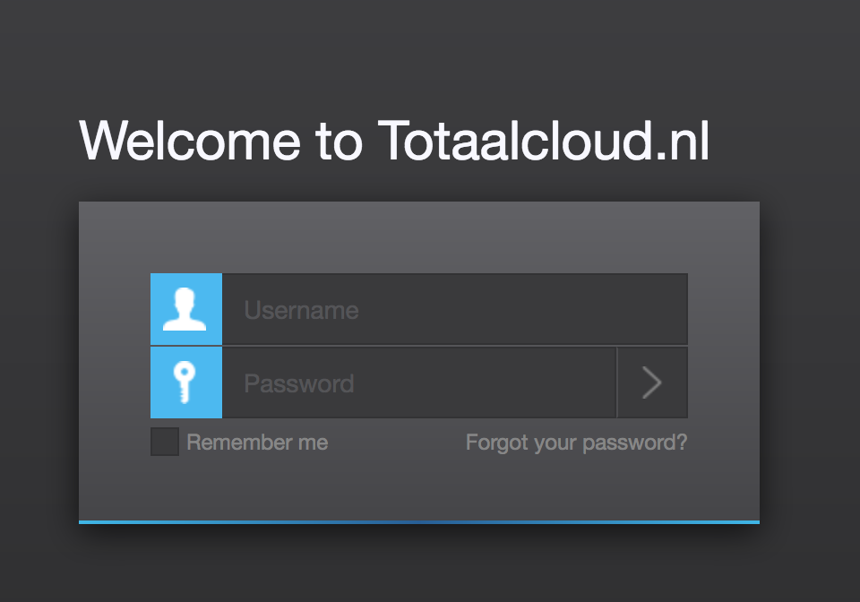This screenshot has height=602, width=860.
Task: Enable the Remember me checkbox
Action: coord(165,442)
